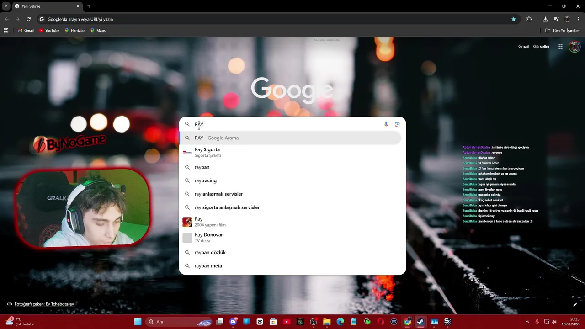Bookmark the page with the star icon
585x329 pixels.
pyautogui.click(x=514, y=19)
